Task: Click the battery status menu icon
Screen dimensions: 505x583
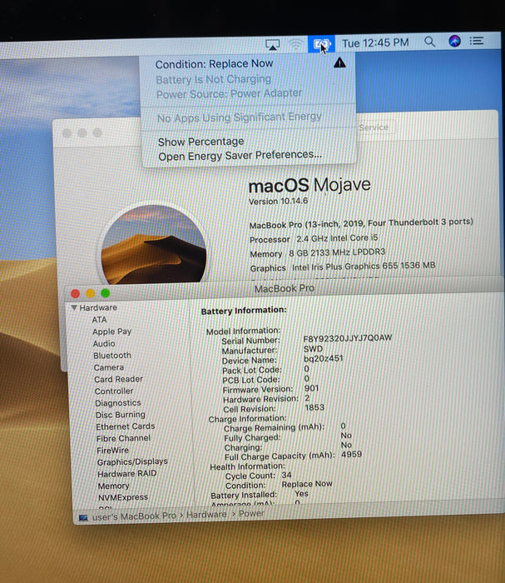Action: (322, 45)
